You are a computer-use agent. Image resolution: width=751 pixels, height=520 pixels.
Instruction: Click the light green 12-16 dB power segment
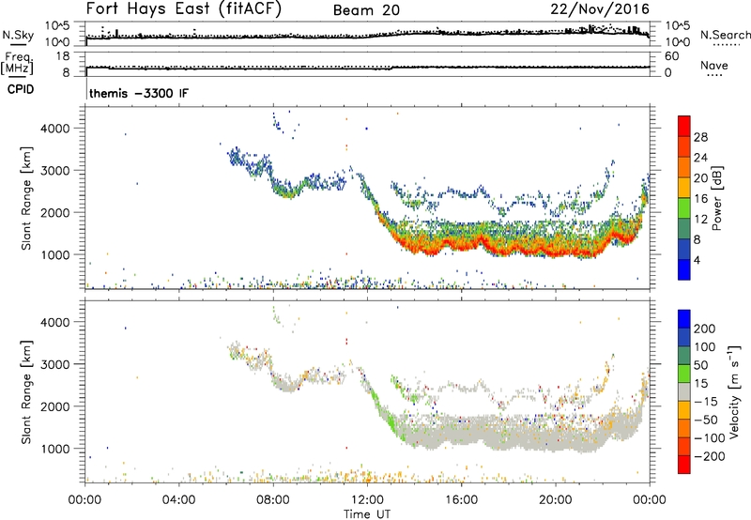click(684, 208)
